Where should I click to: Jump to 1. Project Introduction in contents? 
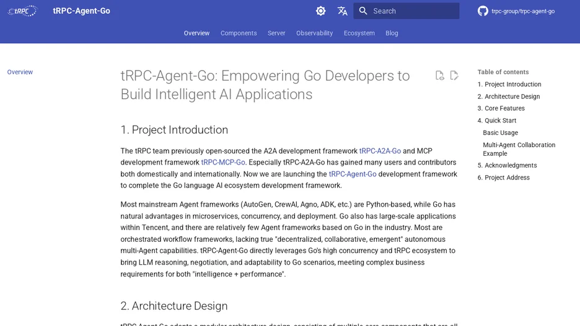coord(509,84)
